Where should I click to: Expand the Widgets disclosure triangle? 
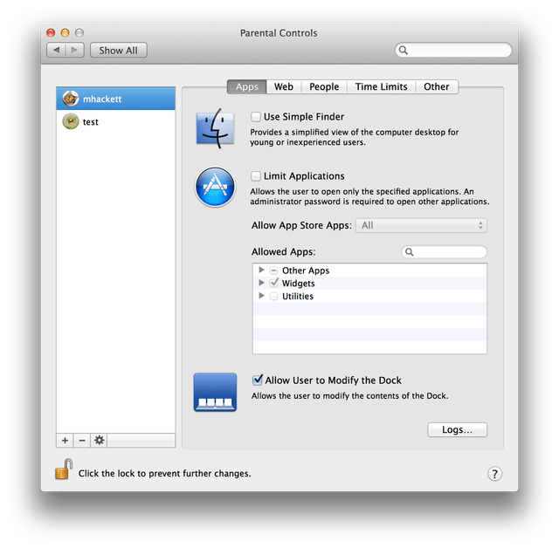tap(261, 283)
